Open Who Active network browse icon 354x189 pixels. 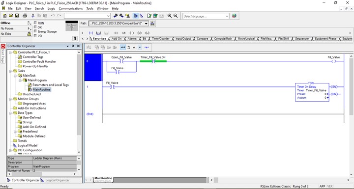tap(152, 23)
